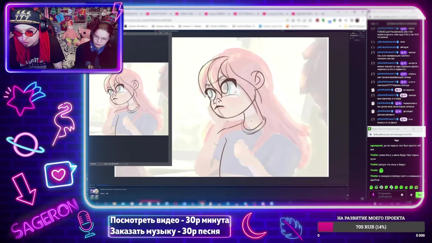Open the Скачать 7+ Taskbar bookmark

(x=191, y=26)
